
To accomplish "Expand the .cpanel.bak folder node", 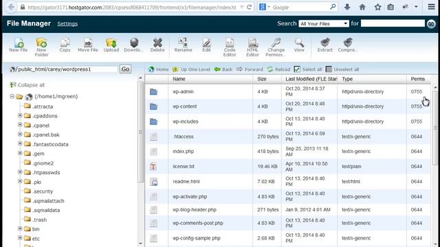I will (20, 134).
